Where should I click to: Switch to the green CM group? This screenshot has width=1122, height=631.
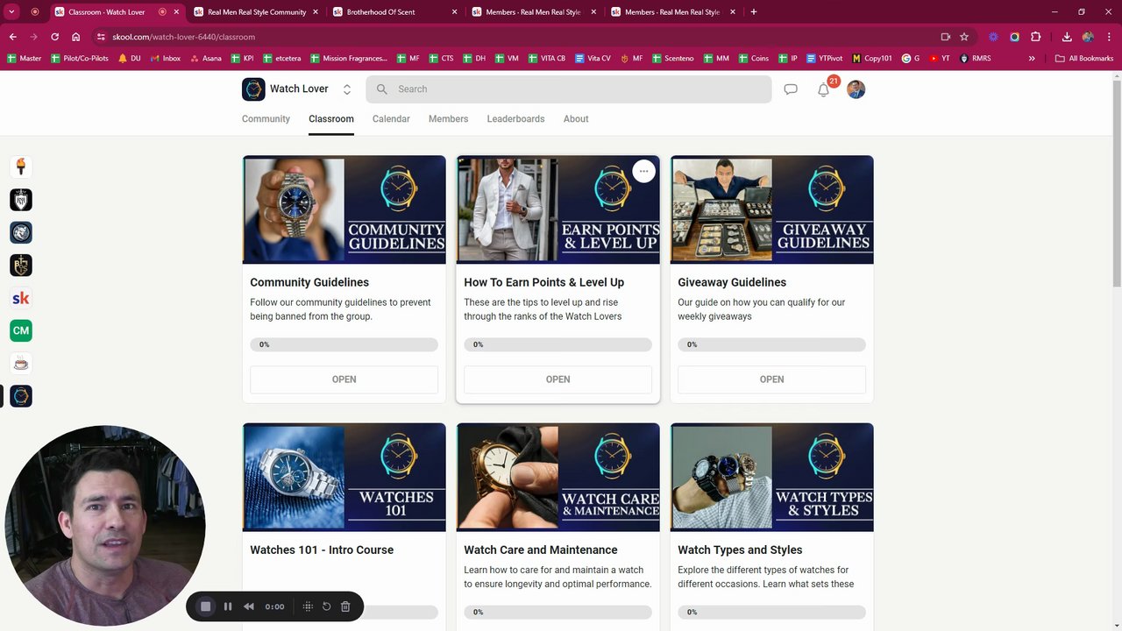pos(21,330)
